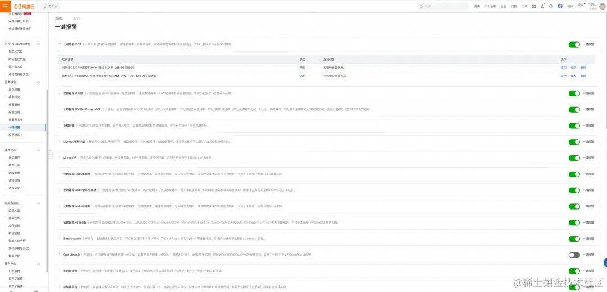Toggle the RDS PostgreSQL alarm switch
607x292 pixels.
pos(574,109)
